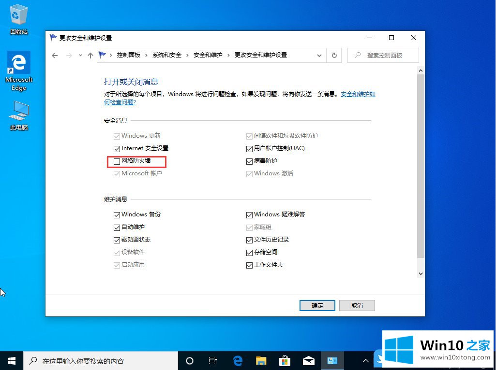This screenshot has width=496, height=370.
Task: Click the window title flag icon
Action: [53, 38]
